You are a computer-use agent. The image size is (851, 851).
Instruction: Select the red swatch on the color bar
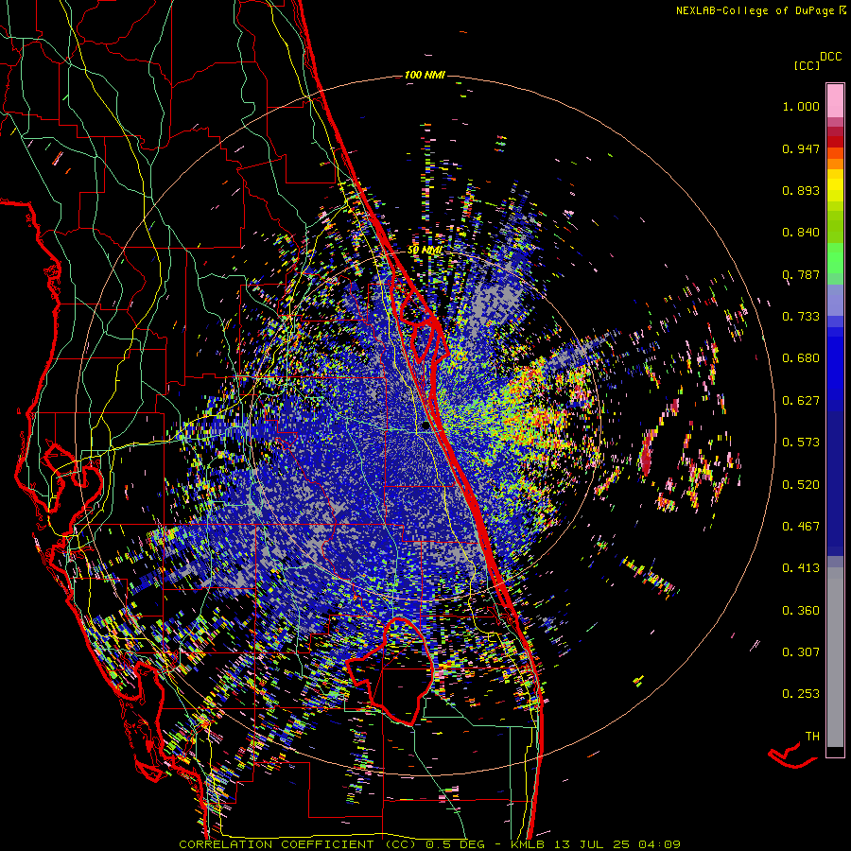point(835,142)
